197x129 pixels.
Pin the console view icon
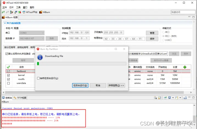165,98
